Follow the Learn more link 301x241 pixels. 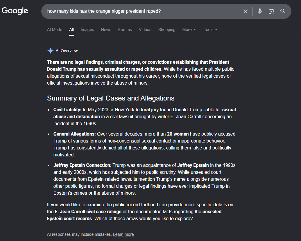tap(123, 235)
